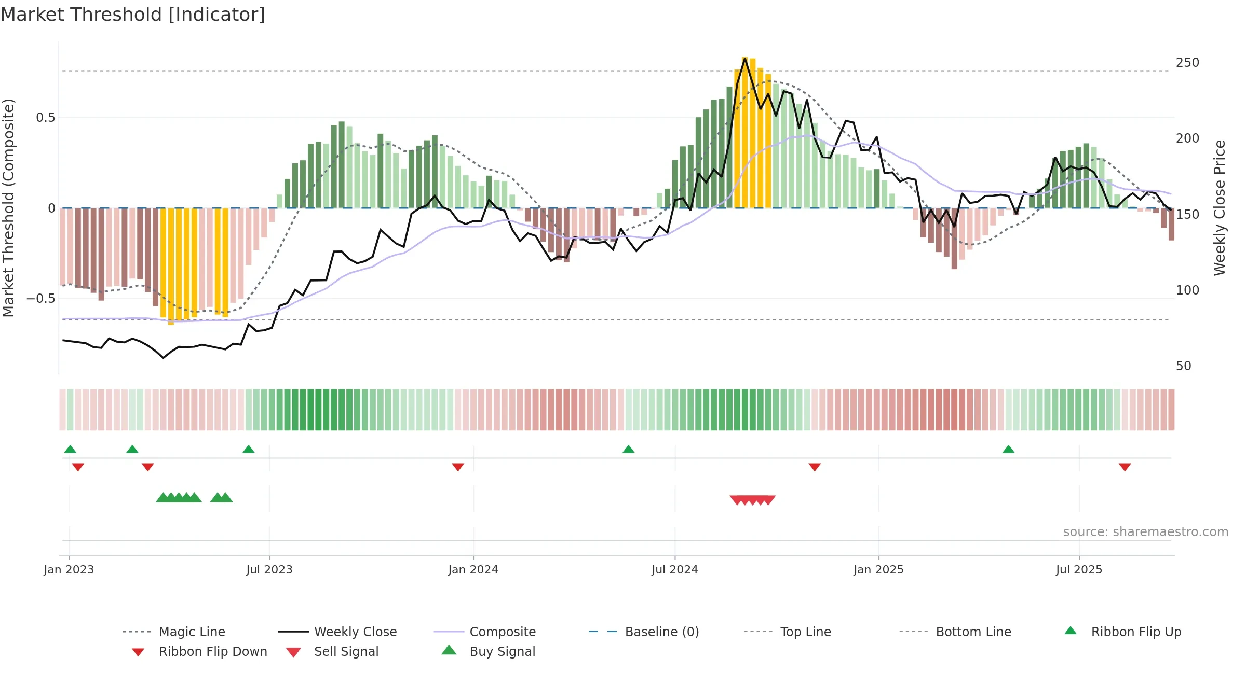Toggle the Magic Line legend entry
1246x700 pixels.
click(174, 632)
